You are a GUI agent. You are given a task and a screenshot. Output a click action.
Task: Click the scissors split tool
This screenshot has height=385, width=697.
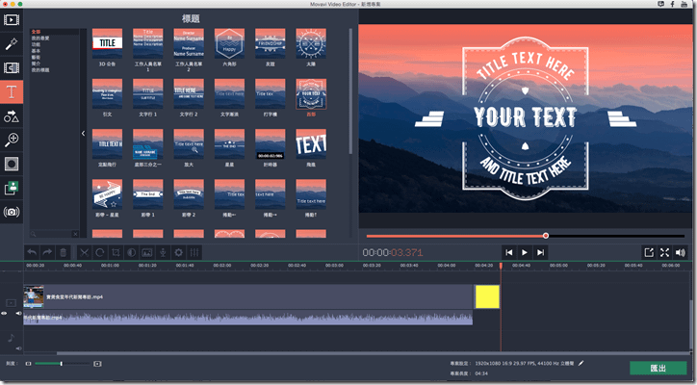pos(84,252)
